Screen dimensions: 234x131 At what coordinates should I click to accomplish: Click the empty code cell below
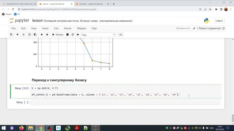pyautogui.click(x=125, y=102)
